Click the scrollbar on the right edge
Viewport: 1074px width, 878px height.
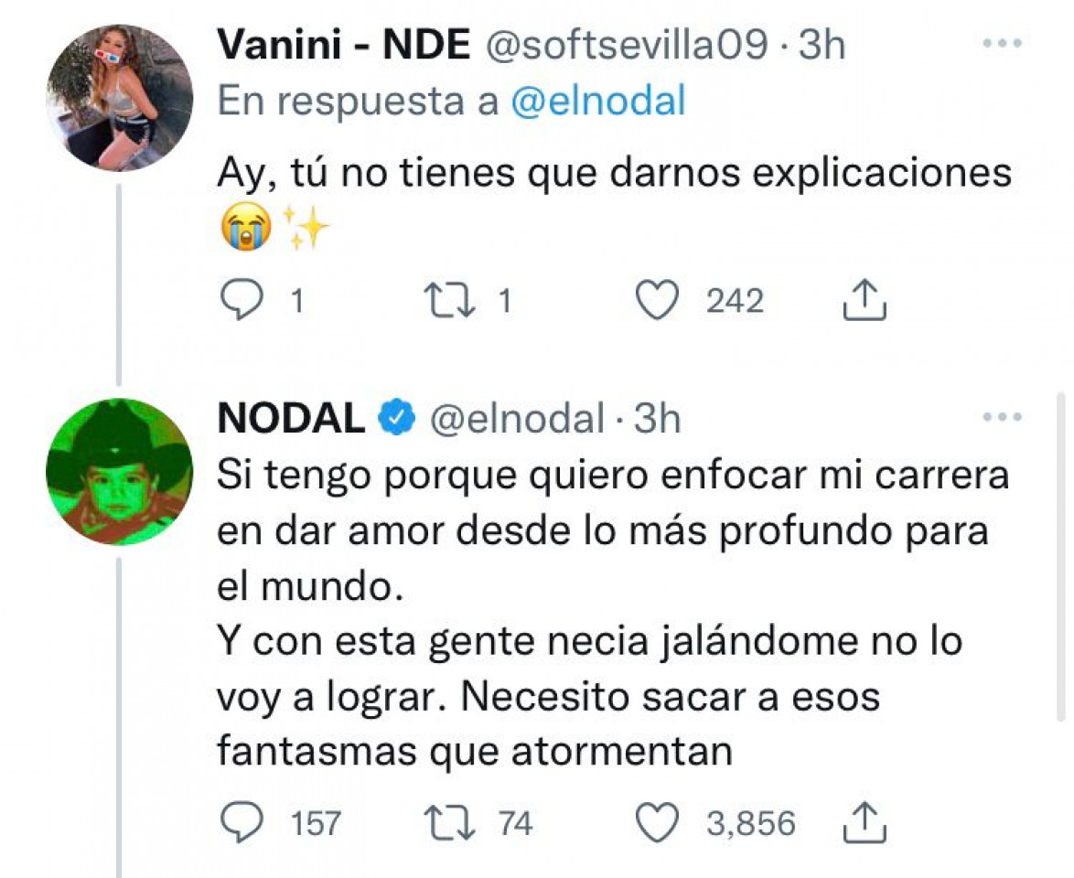pos(1059,558)
